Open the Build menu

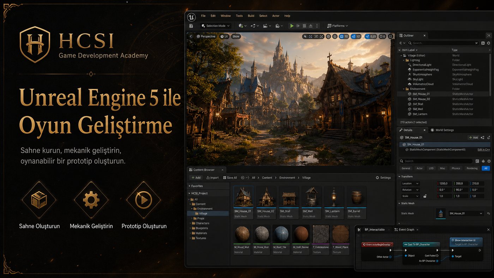point(251,16)
